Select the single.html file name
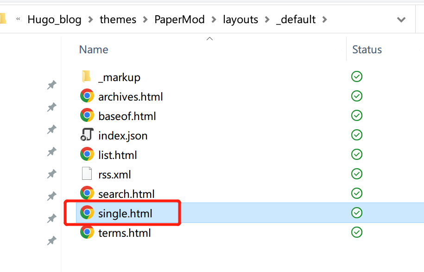Image resolution: width=424 pixels, height=272 pixels. [x=125, y=214]
